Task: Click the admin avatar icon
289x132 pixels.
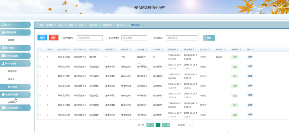Action: pos(274,7)
